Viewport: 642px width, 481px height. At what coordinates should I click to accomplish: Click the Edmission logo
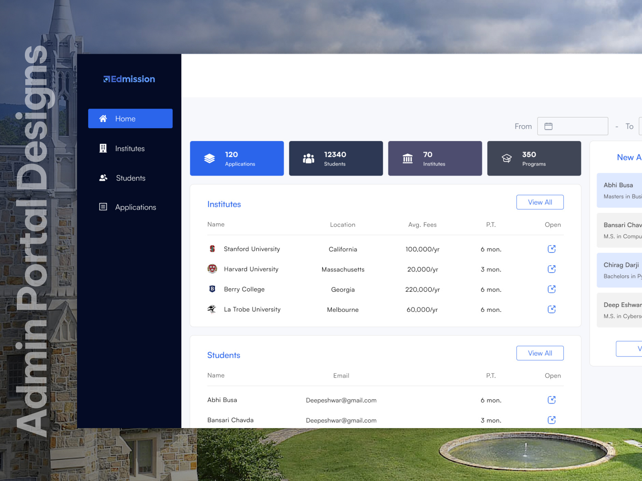coord(129,79)
